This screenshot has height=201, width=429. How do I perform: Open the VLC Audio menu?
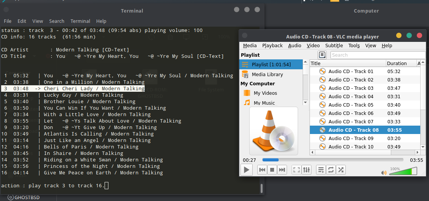point(295,46)
